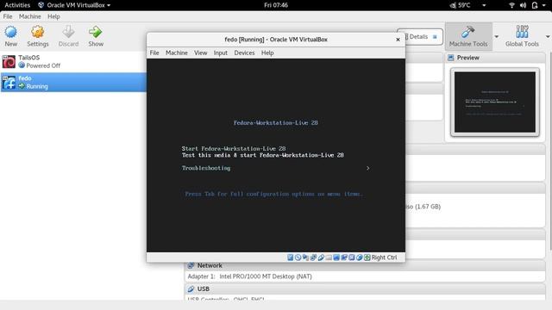The width and height of the screenshot is (552, 310).
Task: Click the Right Ctrl host key label
Action: [x=384, y=257]
